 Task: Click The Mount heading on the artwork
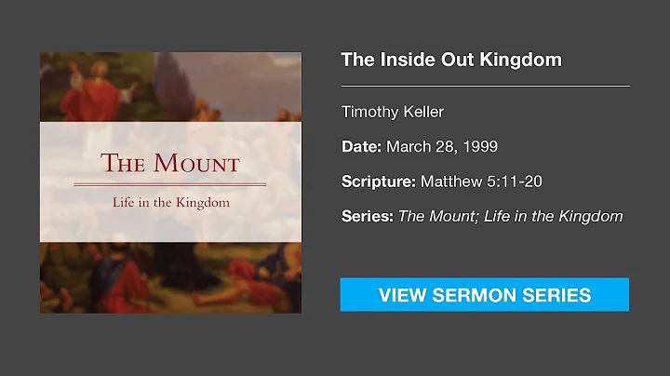coord(170,164)
